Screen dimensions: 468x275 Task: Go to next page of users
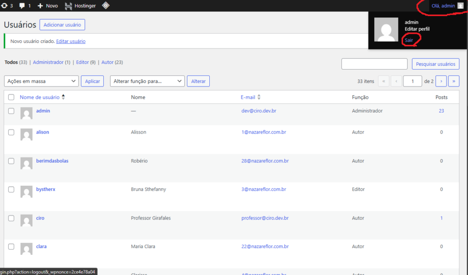tap(441, 81)
